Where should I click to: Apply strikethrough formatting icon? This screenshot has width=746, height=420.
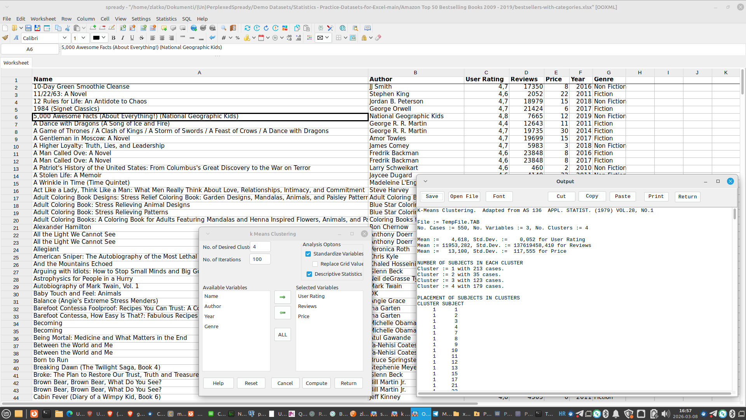pos(141,38)
